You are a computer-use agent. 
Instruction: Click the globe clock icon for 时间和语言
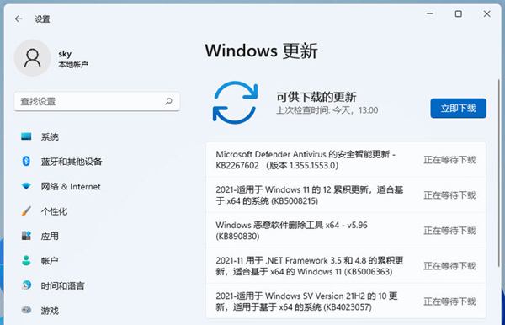point(26,285)
